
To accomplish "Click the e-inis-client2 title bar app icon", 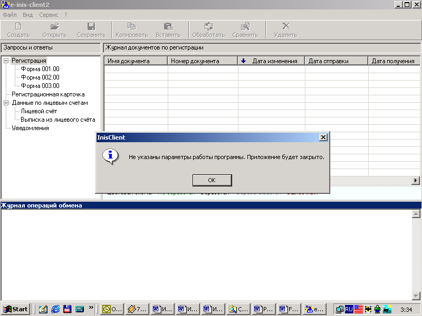I will (x=5, y=5).
